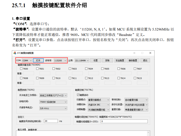Enable the TK00 touch key checkbox
The height and width of the screenshot is (136, 181).
(x=21, y=69)
